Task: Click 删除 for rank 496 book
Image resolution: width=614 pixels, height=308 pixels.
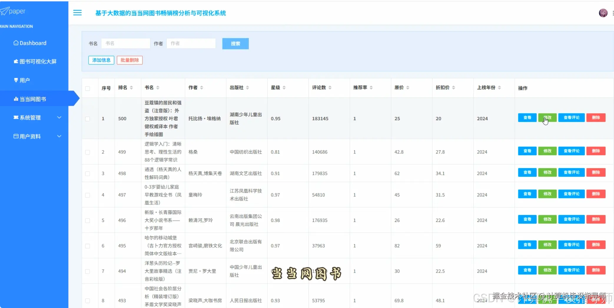Action: (596, 219)
